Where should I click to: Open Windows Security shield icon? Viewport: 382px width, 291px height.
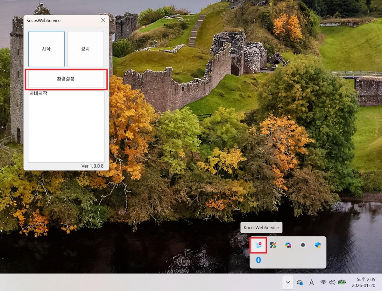coord(318,245)
